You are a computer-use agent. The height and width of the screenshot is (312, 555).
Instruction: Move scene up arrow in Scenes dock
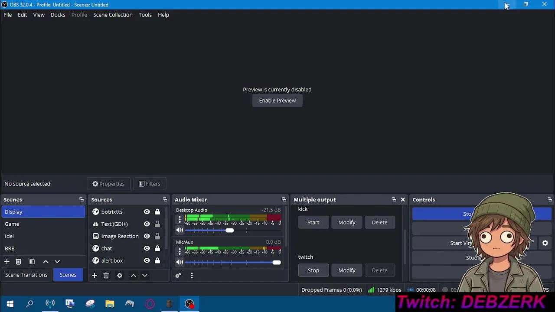click(46, 262)
